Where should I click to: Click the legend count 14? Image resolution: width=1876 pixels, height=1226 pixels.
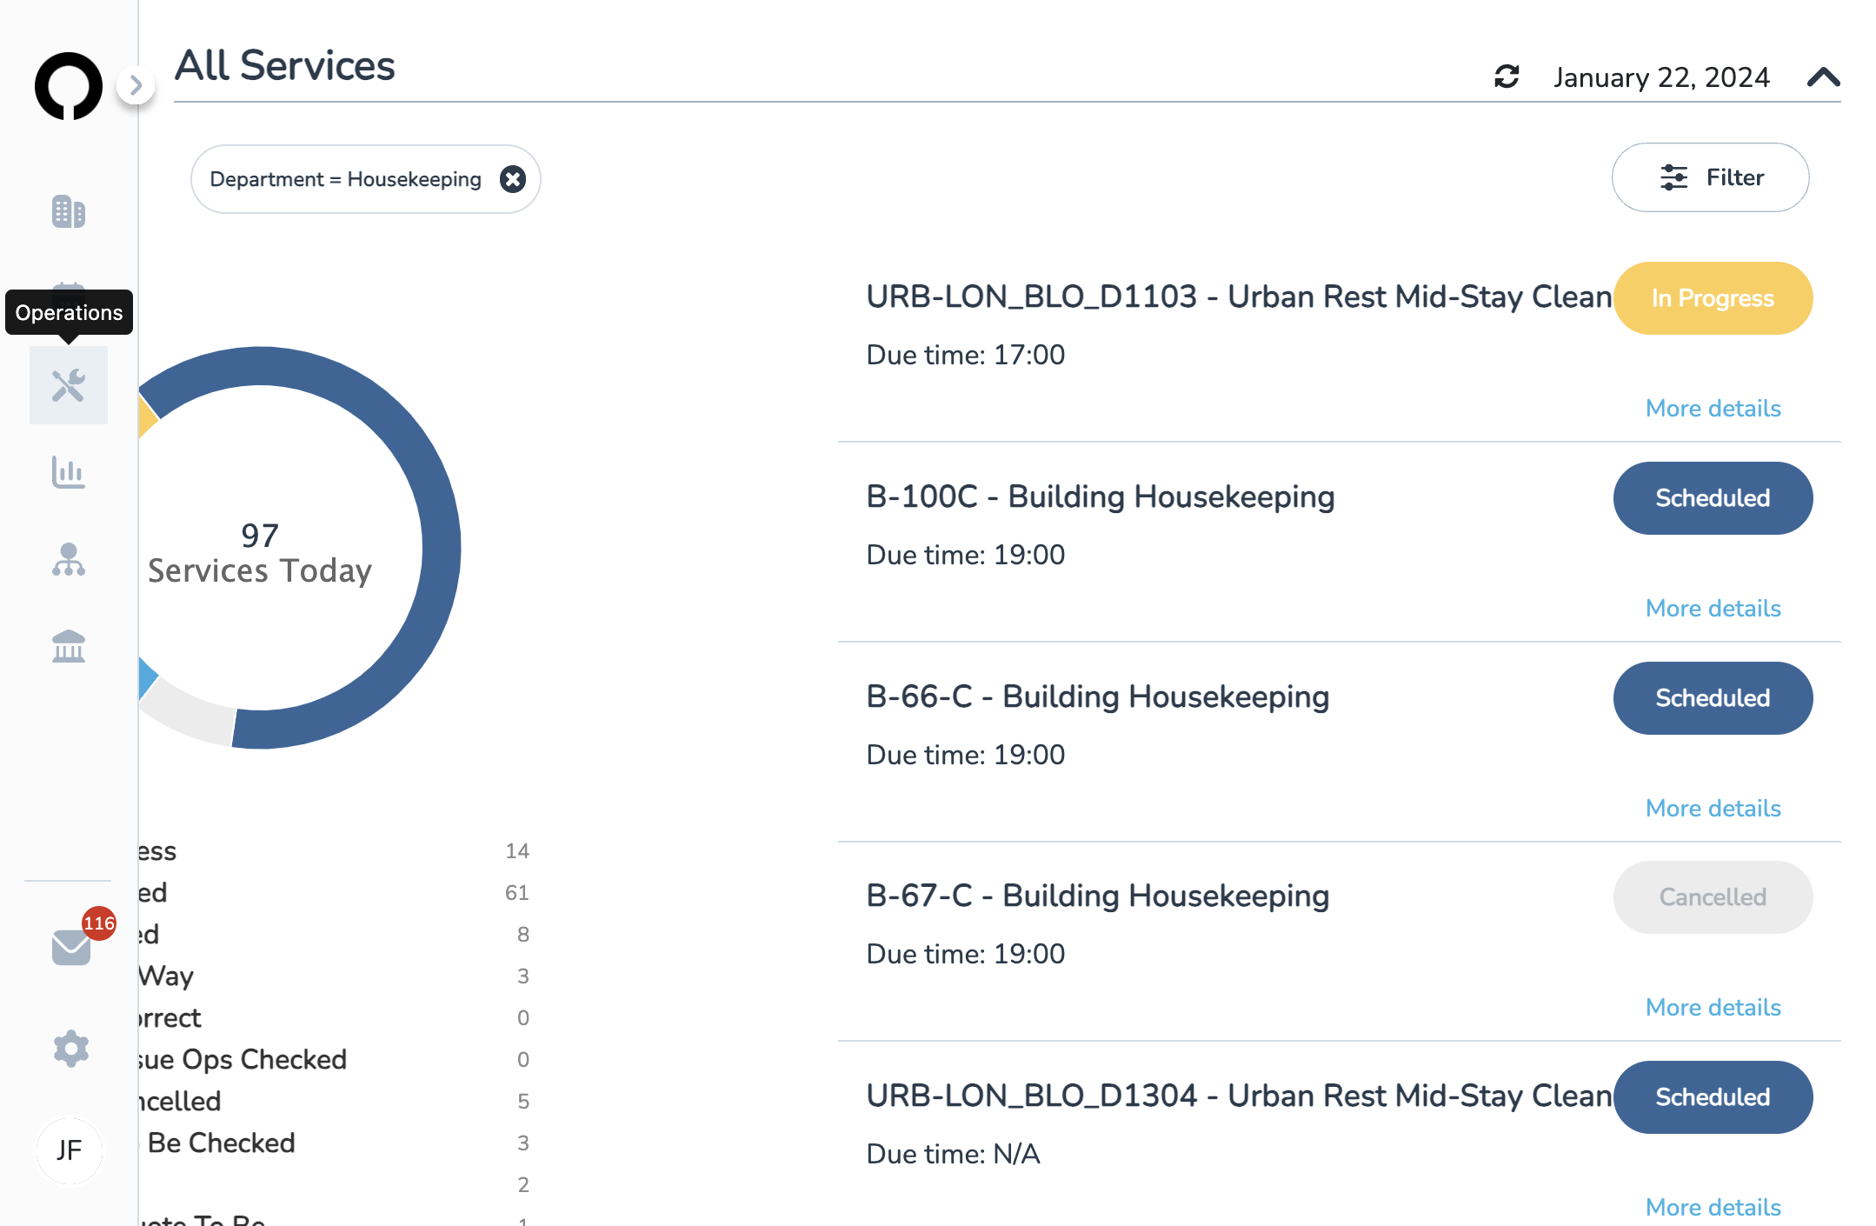tap(517, 851)
